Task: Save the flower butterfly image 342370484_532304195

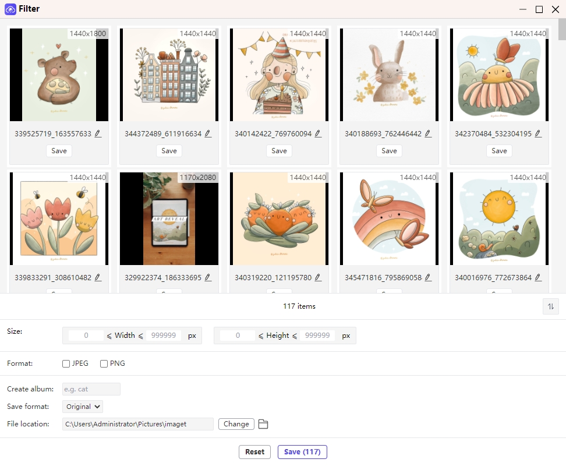Action: click(x=499, y=151)
